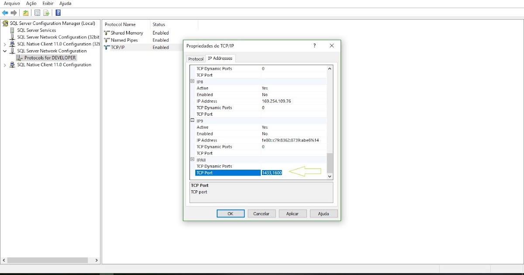Click the back navigation arrow icon

point(4,12)
